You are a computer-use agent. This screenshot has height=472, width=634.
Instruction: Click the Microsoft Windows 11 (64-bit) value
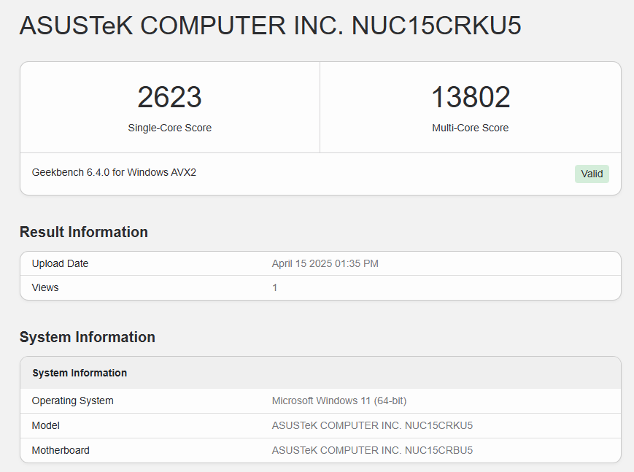coord(339,401)
